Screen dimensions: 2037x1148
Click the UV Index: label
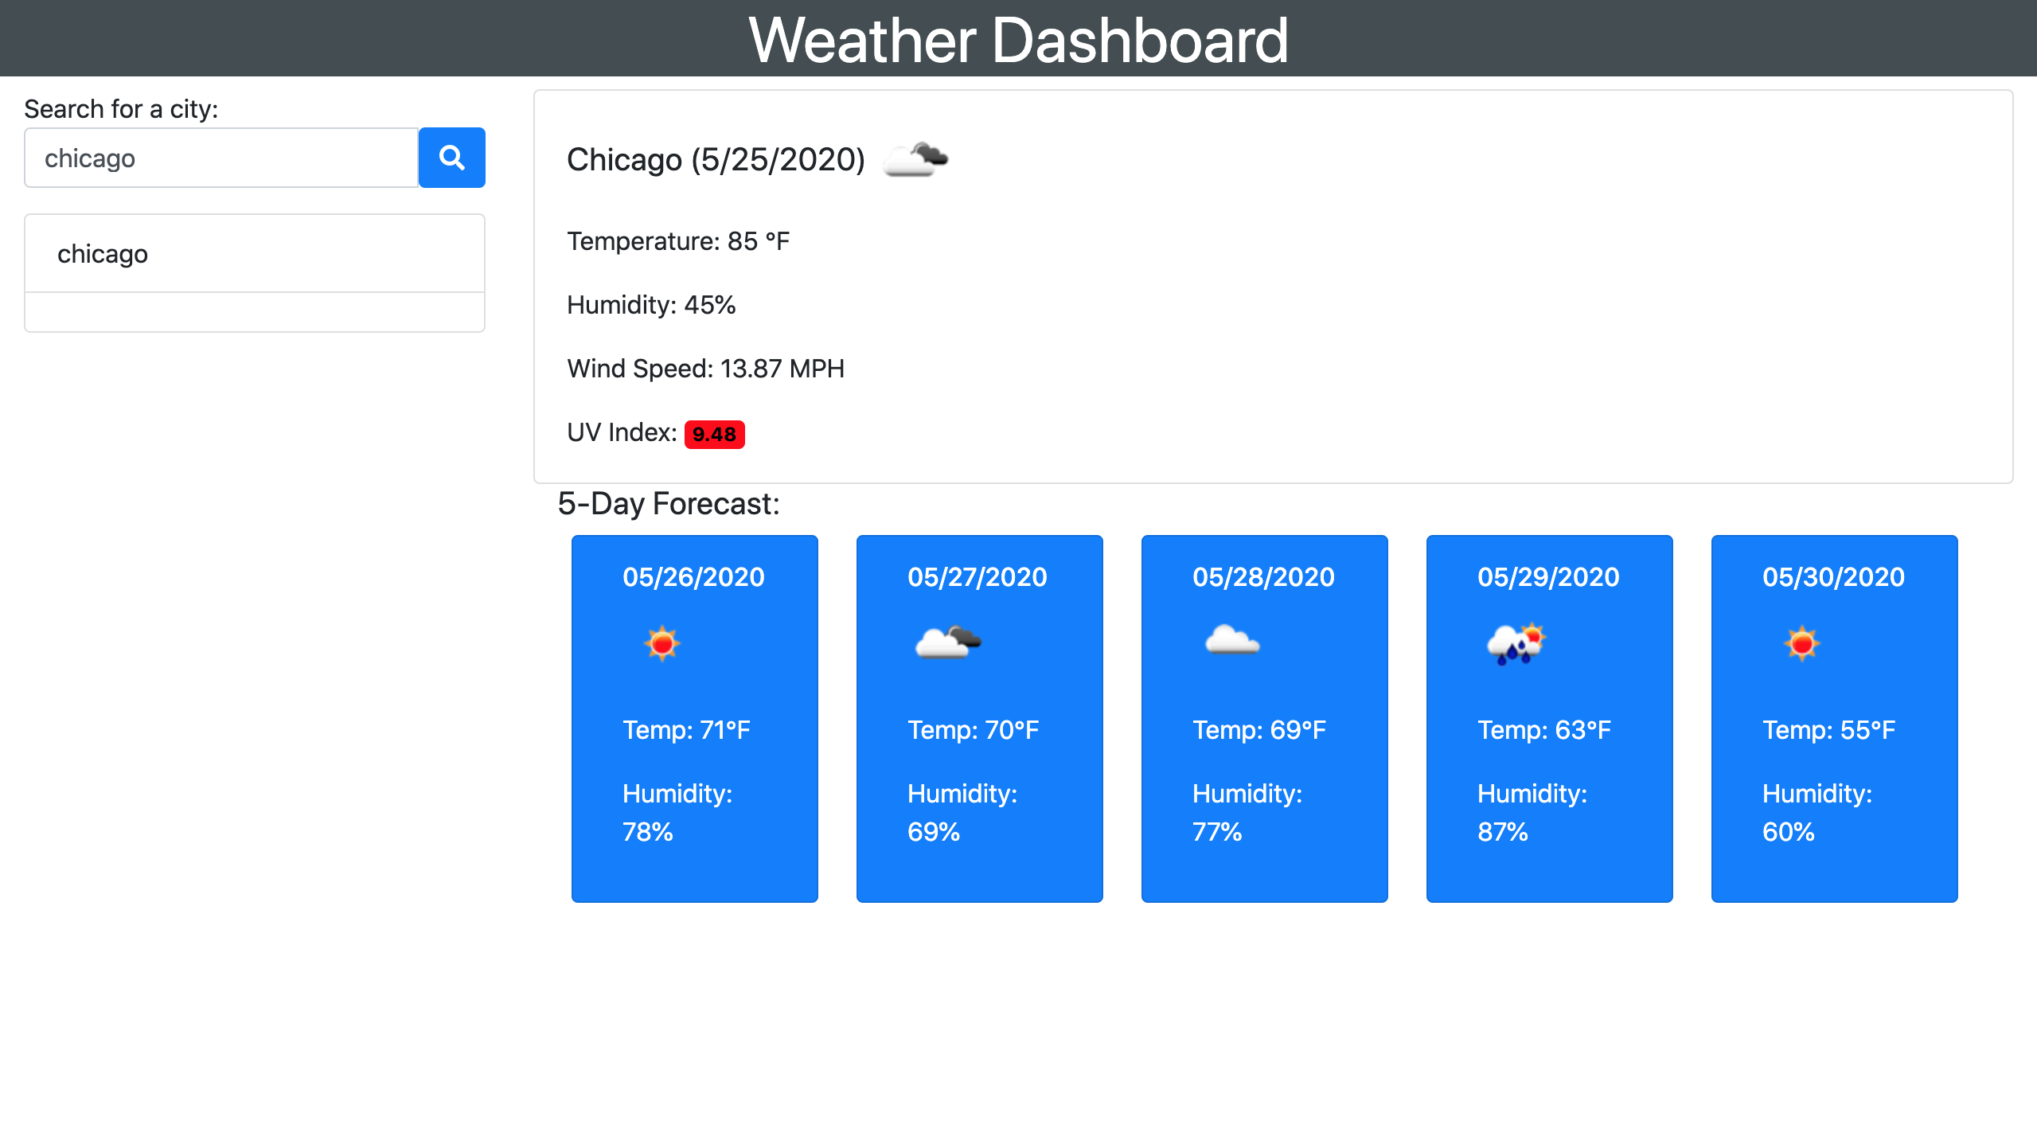coord(622,431)
